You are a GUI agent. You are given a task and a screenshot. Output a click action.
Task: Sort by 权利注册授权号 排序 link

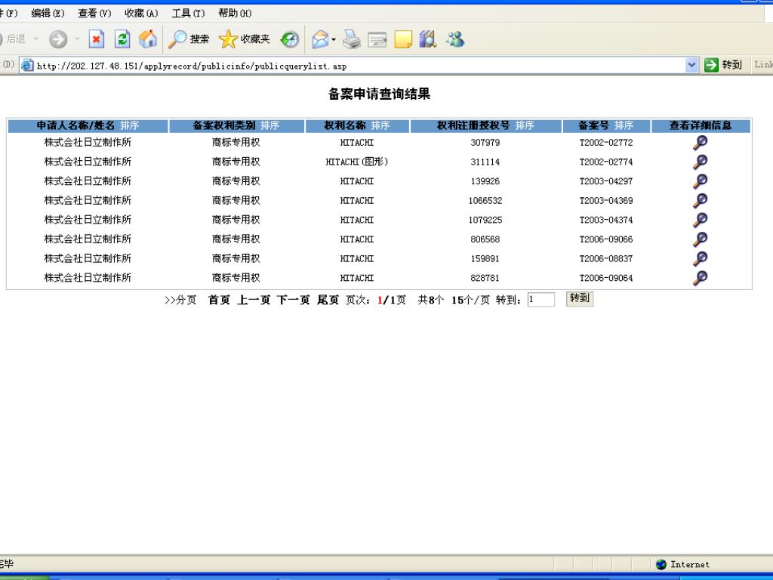click(525, 126)
